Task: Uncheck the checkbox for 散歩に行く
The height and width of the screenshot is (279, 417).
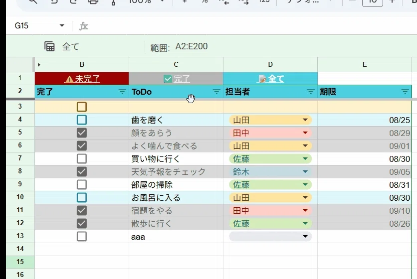Action: (x=82, y=224)
